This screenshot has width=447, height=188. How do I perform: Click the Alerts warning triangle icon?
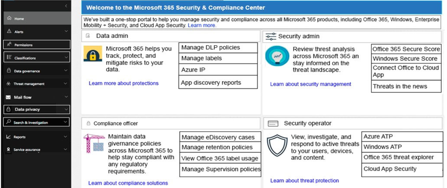pos(9,31)
